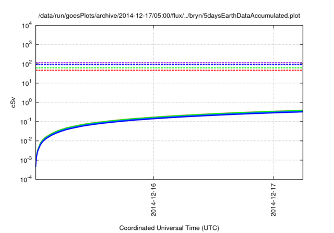Click the 10^4 y-axis tick label

coord(27,25)
